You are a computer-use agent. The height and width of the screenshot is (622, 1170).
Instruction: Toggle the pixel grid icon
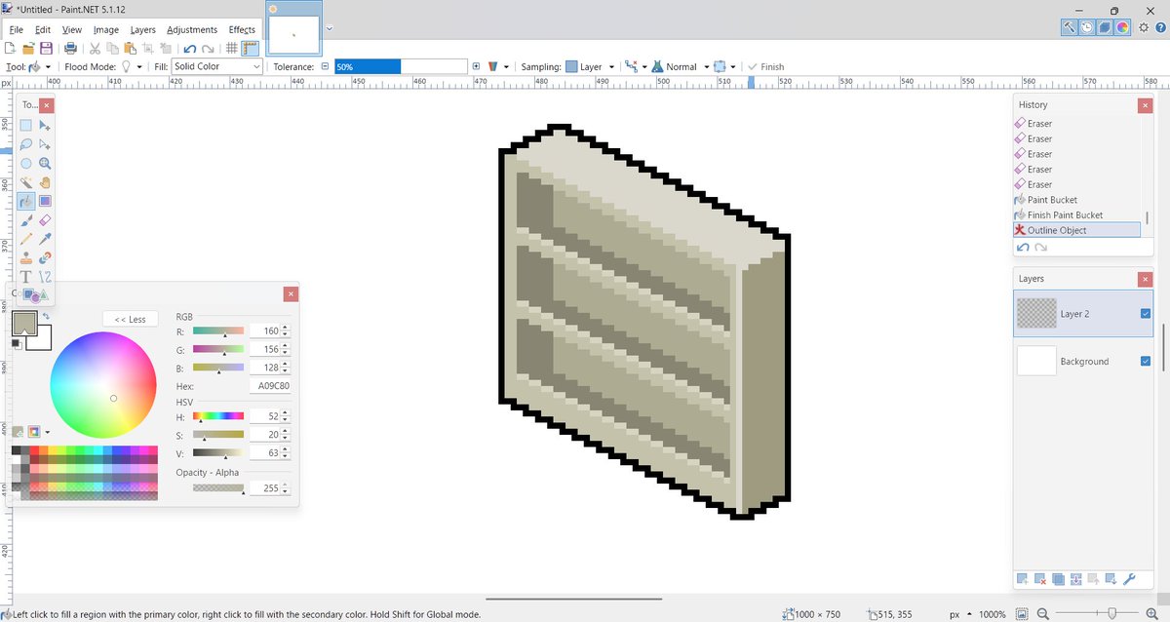click(x=232, y=48)
